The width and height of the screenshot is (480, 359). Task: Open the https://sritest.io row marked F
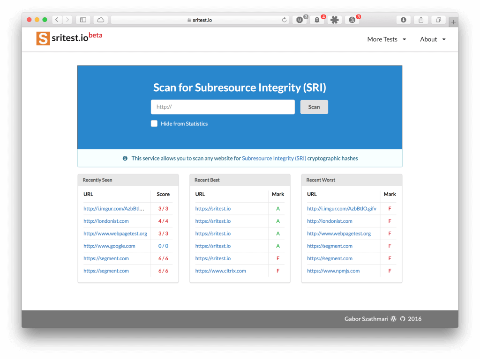[x=213, y=258]
